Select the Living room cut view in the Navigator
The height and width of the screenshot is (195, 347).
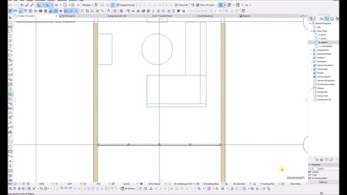click(x=324, y=100)
